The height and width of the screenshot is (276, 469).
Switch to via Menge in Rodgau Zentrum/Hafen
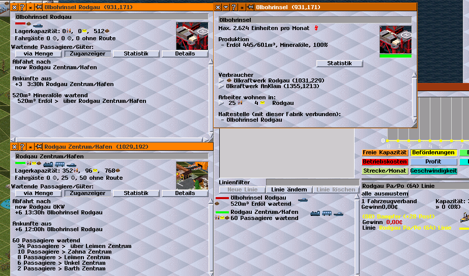[x=39, y=193]
